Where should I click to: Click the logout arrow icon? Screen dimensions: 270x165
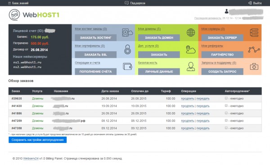pyautogui.click(x=250, y=3)
